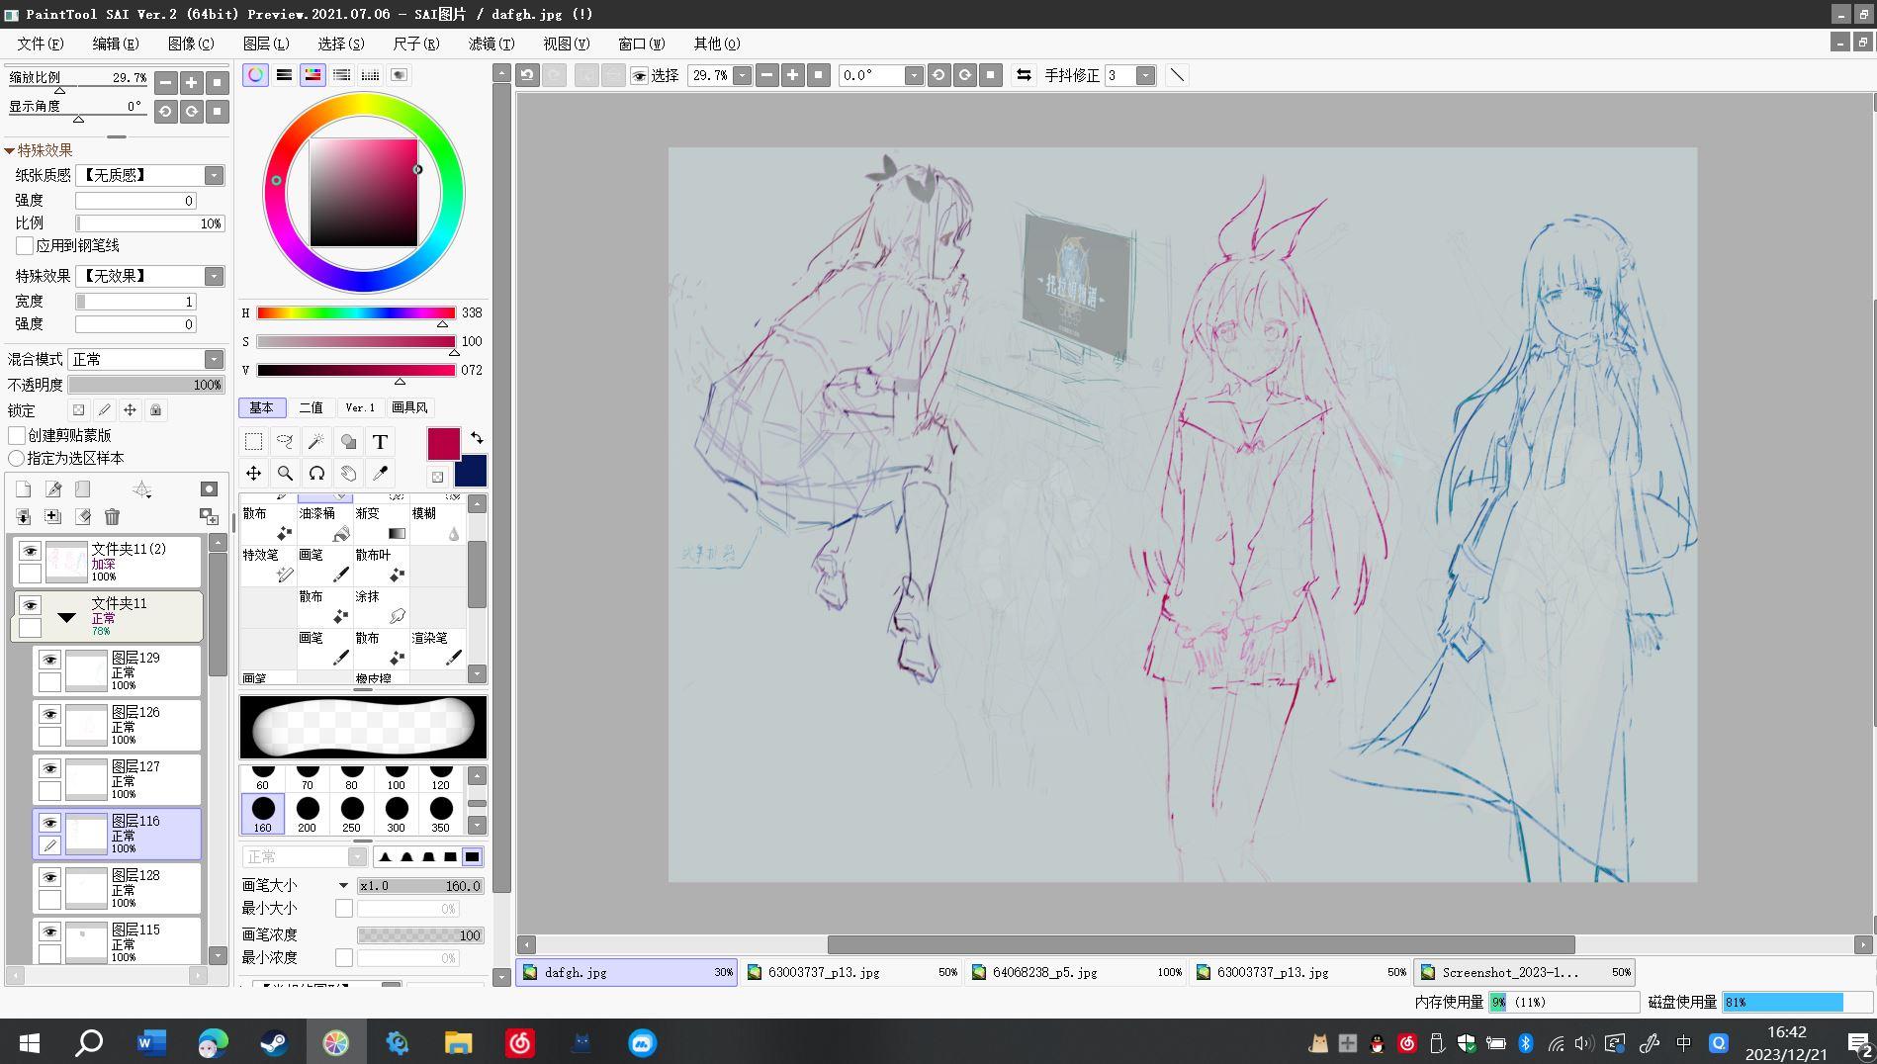Hide layer 图层129
Viewport: 1877px width, 1064px height.
point(49,660)
